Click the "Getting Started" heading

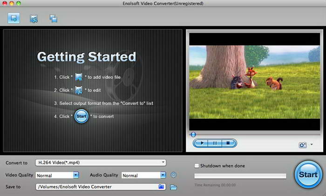(87, 57)
